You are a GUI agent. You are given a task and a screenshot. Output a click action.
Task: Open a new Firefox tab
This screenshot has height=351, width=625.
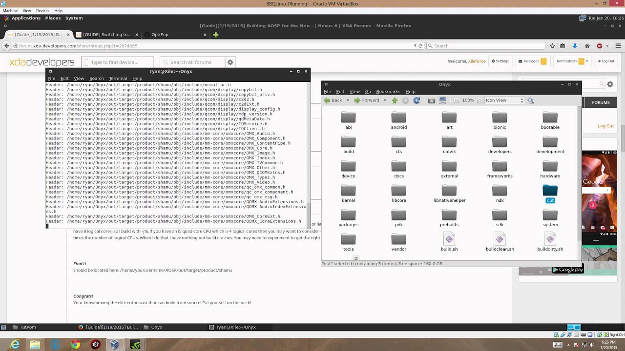click(x=216, y=35)
